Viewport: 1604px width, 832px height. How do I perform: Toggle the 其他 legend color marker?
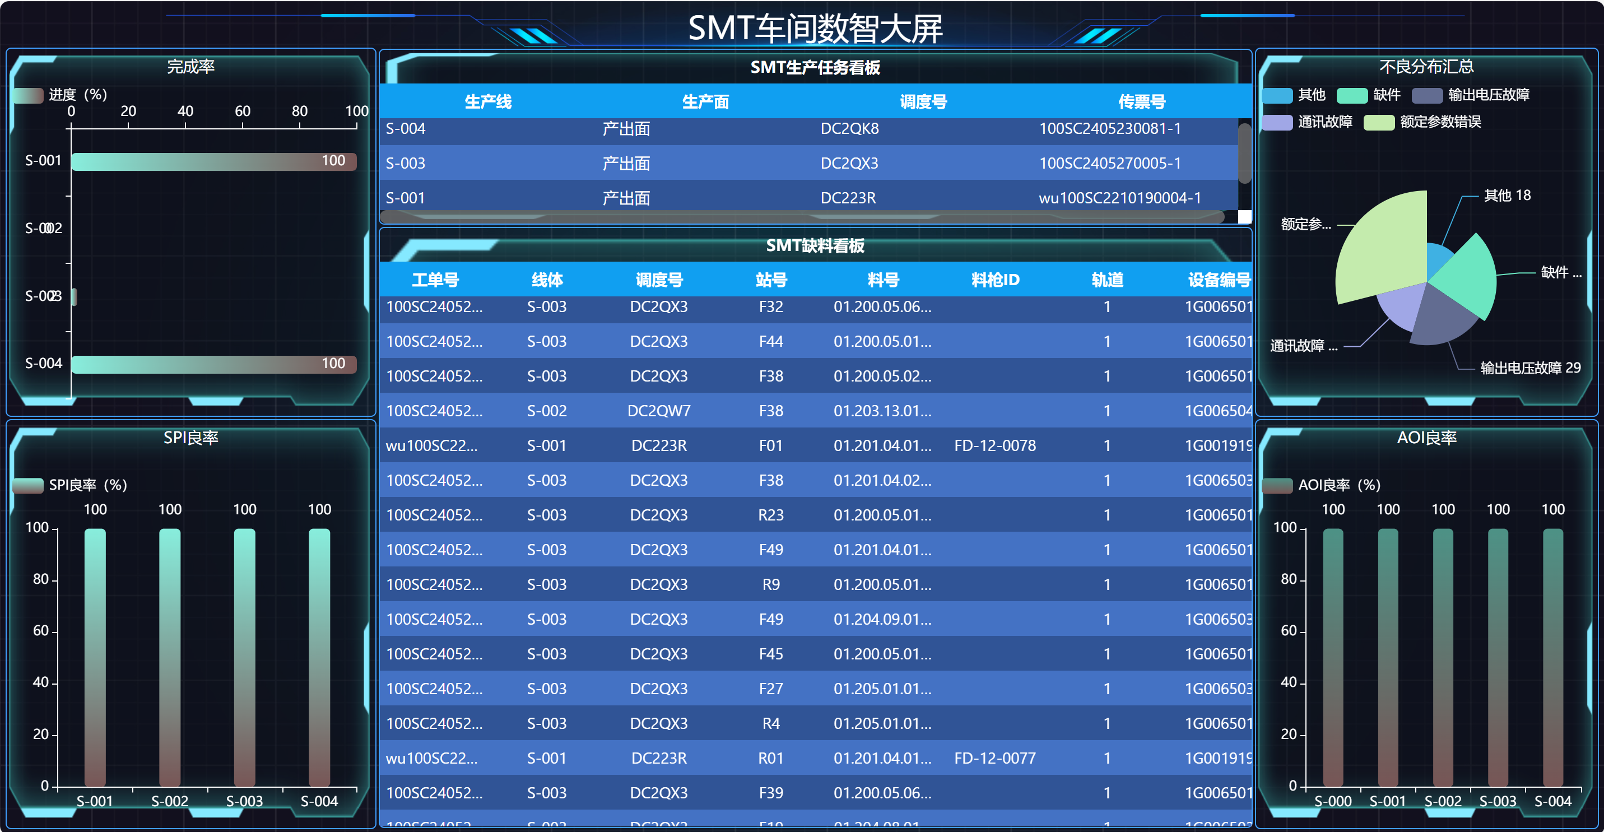1277,95
